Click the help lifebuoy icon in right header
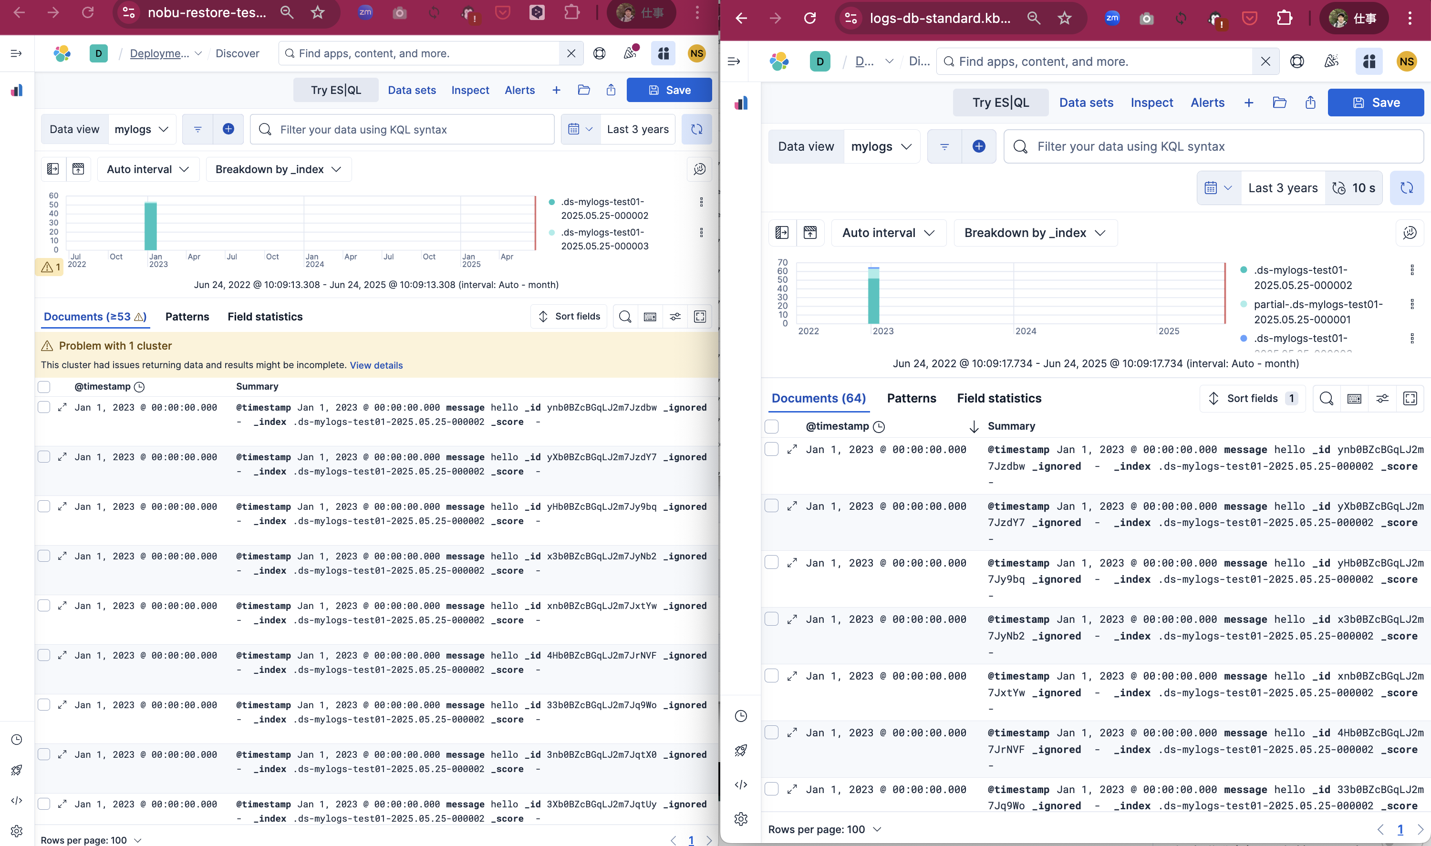The height and width of the screenshot is (846, 1431). click(1297, 62)
